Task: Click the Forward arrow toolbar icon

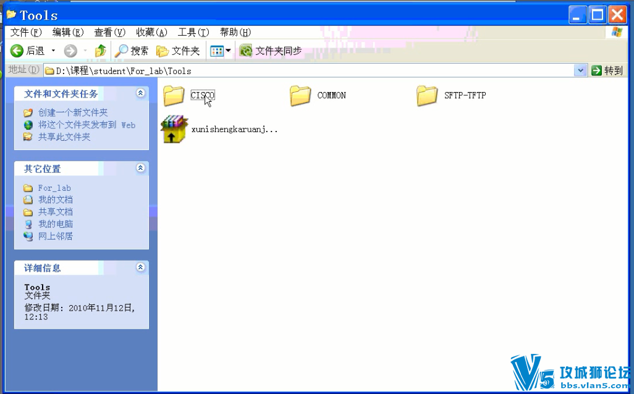Action: click(70, 51)
